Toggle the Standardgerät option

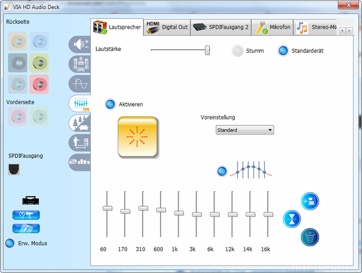(283, 50)
